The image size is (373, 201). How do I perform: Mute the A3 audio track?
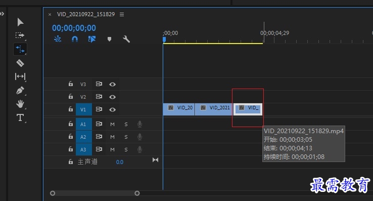pos(113,149)
